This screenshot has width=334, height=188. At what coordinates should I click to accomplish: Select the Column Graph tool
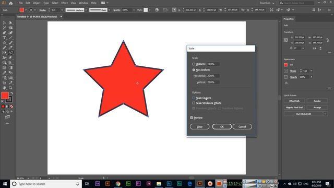click(x=10, y=78)
